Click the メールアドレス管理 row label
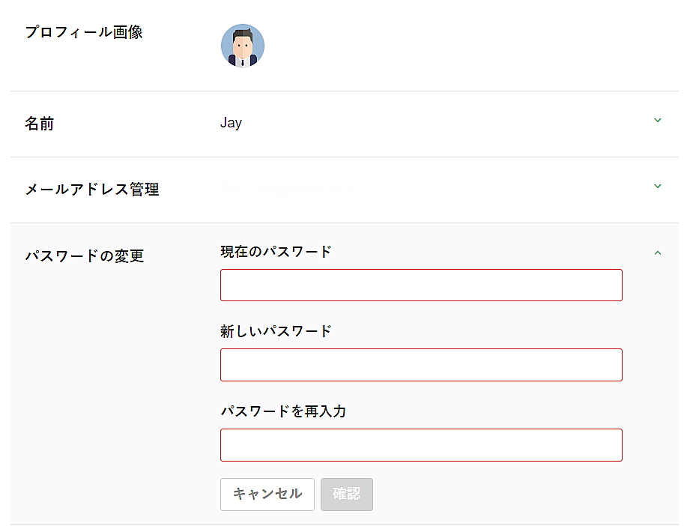The width and height of the screenshot is (690, 526). click(x=92, y=190)
